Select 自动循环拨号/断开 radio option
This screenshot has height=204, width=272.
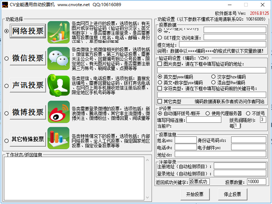(x=160, y=113)
